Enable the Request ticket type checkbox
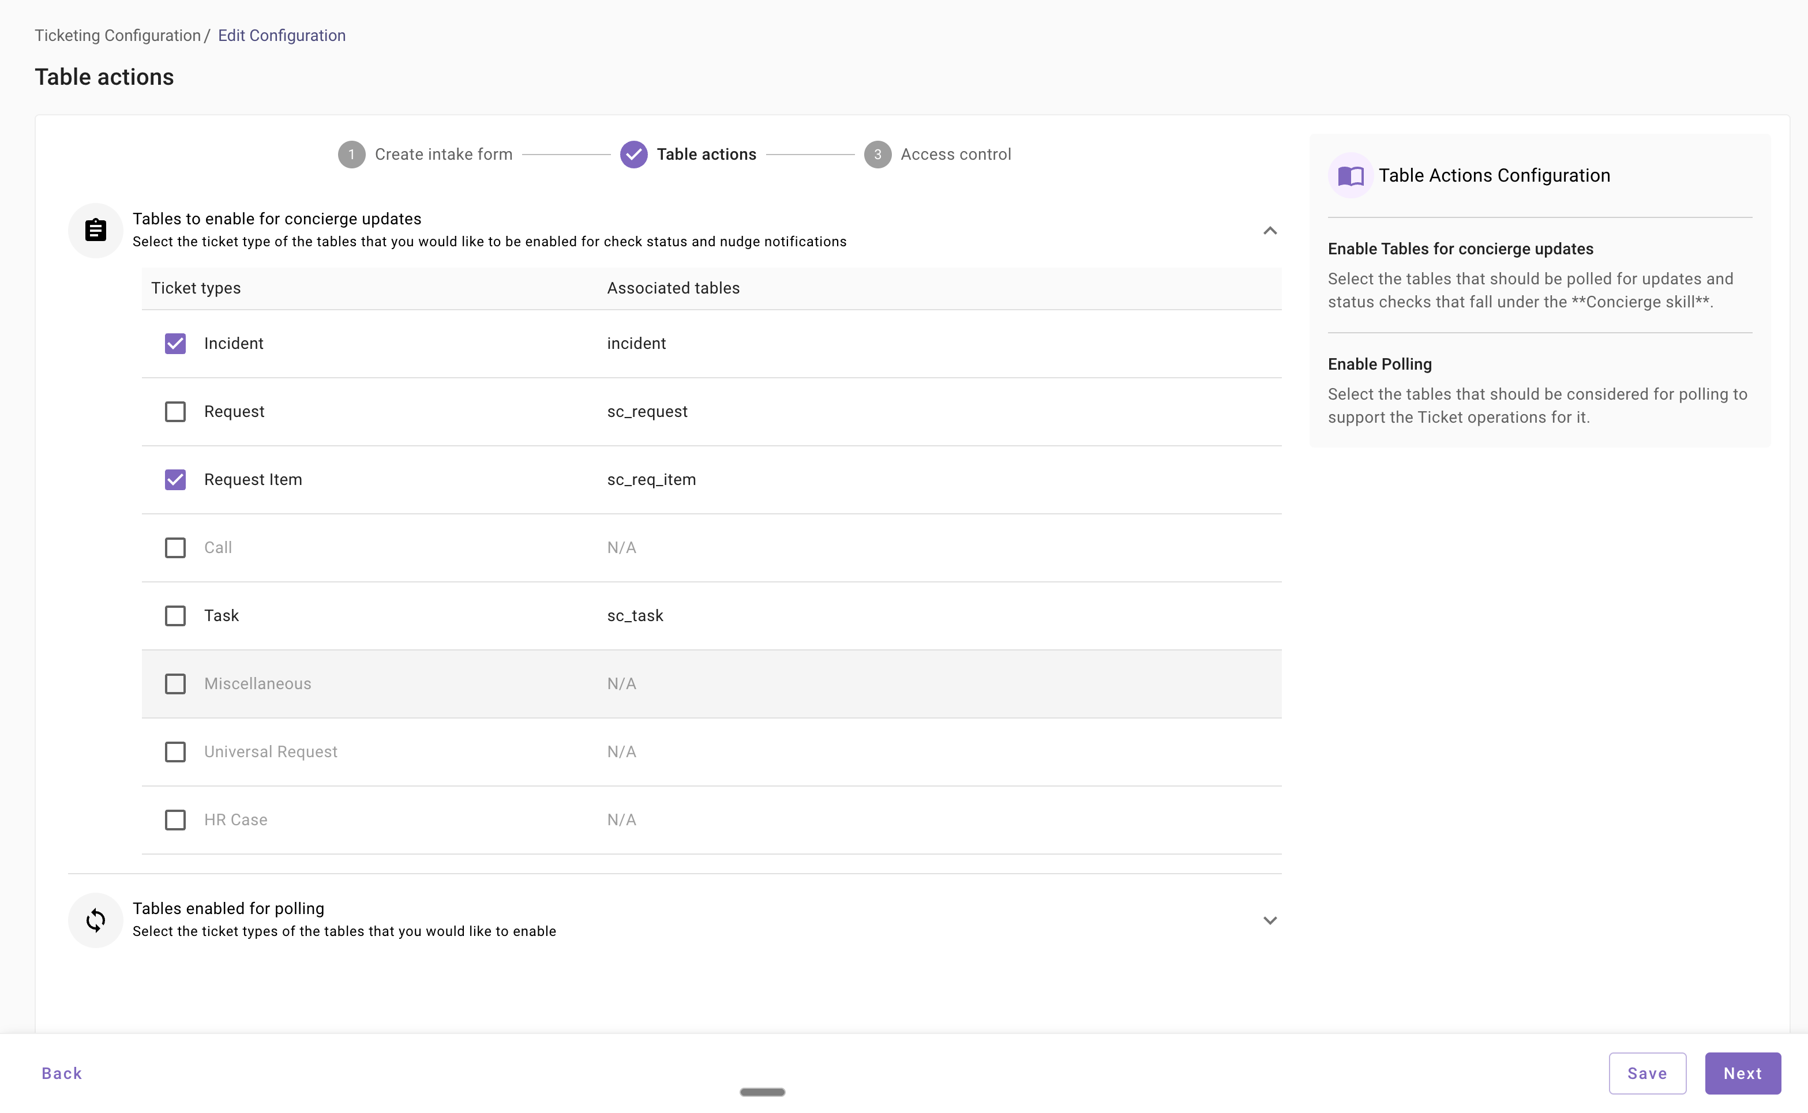This screenshot has height=1113, width=1808. click(175, 412)
